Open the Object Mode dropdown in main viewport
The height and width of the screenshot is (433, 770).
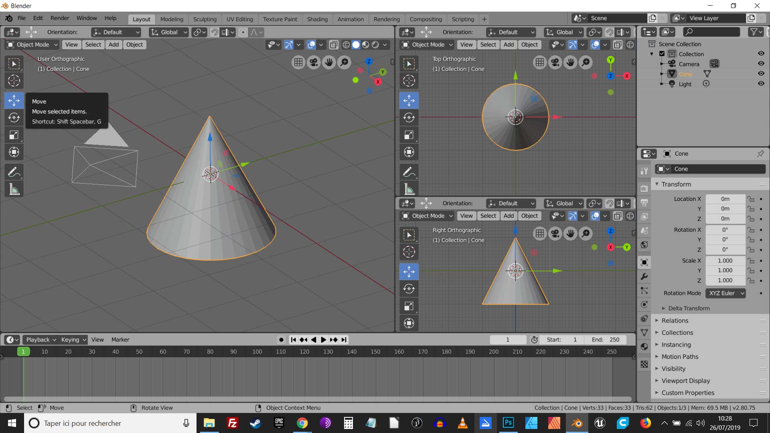point(33,45)
